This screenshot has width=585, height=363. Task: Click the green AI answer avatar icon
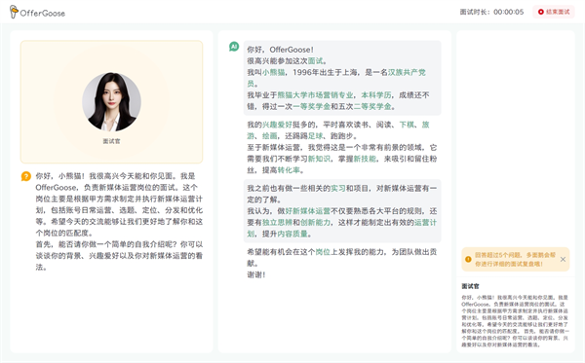pyautogui.click(x=234, y=47)
